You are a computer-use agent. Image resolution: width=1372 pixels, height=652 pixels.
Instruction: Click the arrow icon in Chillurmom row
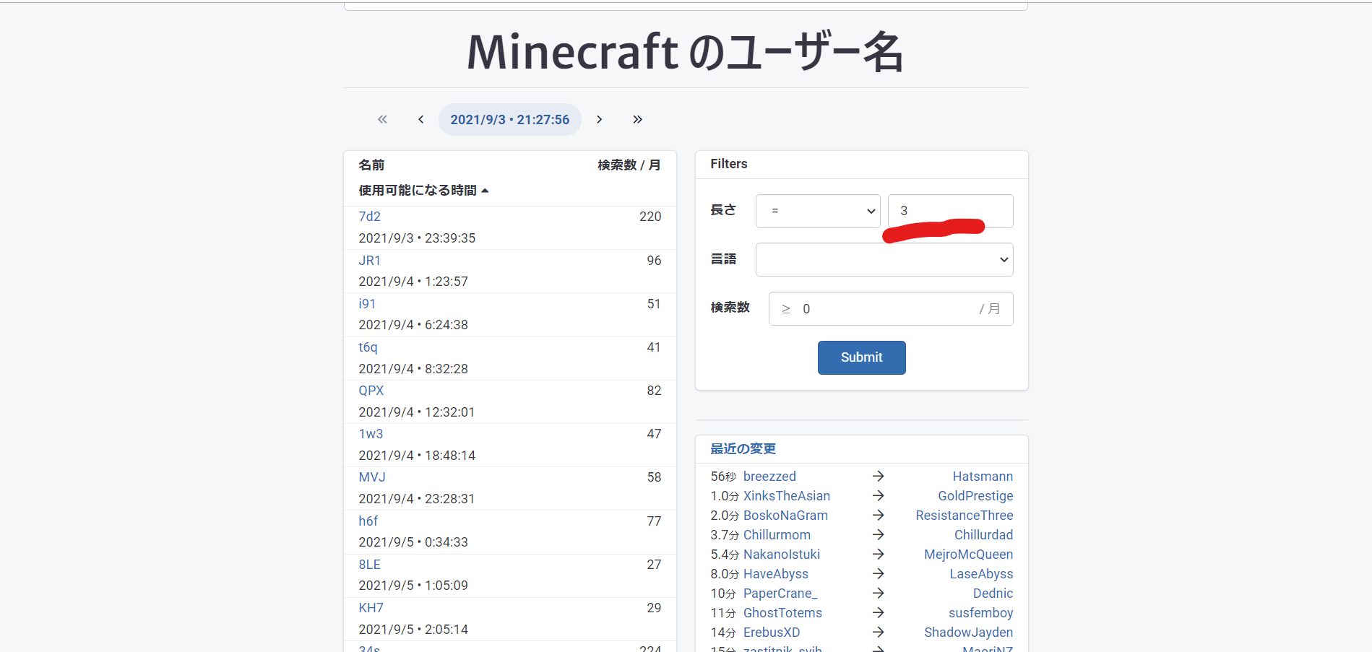click(878, 534)
